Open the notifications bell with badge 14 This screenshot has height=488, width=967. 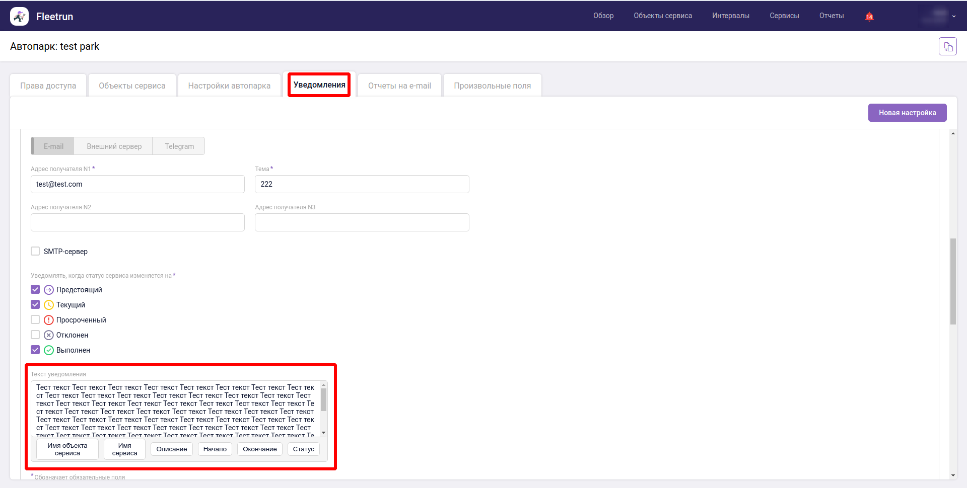(x=869, y=17)
